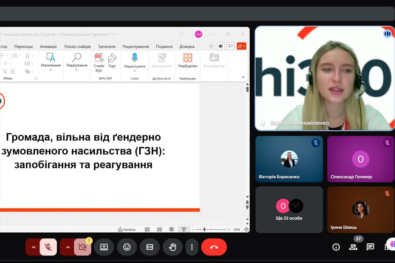The width and height of the screenshot is (395, 263).
Task: Switch to normal view in status bar
Action: coord(147,229)
